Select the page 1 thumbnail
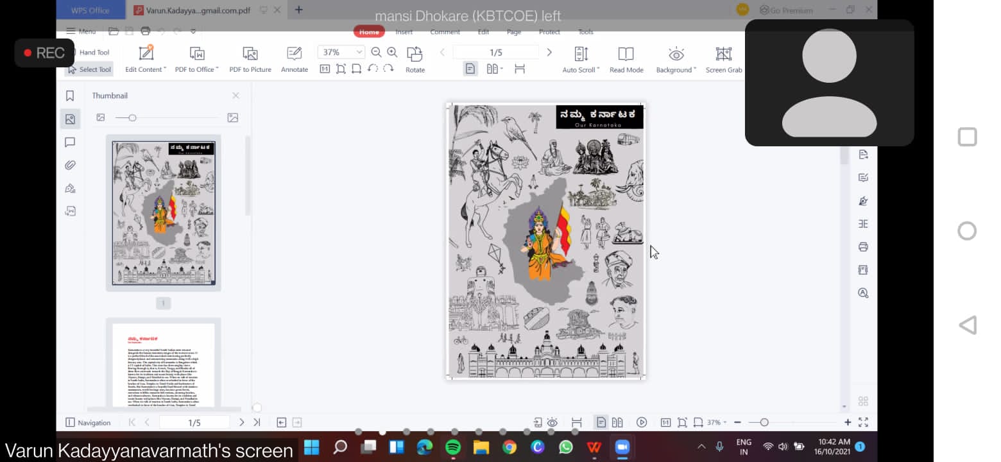Image resolution: width=1001 pixels, height=462 pixels. (164, 213)
